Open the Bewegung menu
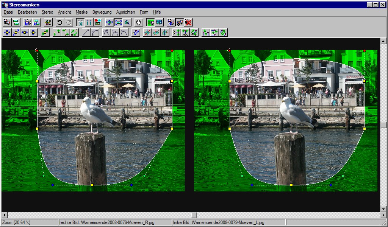 (102, 12)
